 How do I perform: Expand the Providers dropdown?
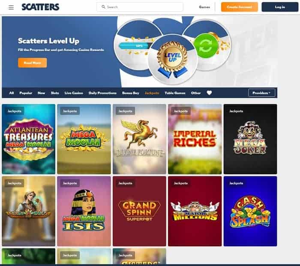pos(261,93)
